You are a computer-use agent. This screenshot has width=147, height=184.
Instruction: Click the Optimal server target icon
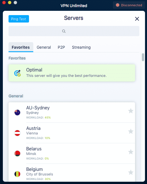(17, 73)
